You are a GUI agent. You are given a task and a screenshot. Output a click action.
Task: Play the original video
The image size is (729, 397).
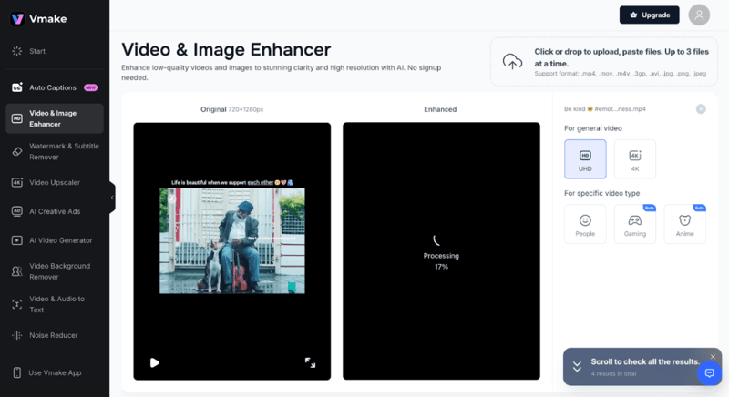[155, 362]
